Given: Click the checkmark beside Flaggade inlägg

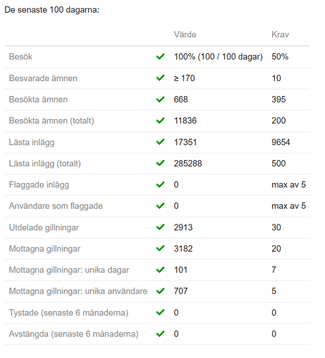Looking at the screenshot, I should point(160,184).
